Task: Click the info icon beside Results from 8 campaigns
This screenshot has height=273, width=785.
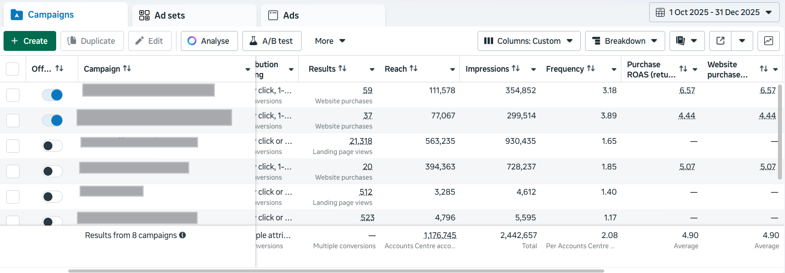Action: pos(182,235)
